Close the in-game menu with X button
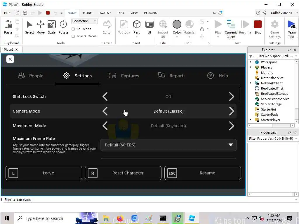Viewport: 299px width, 224px height. (x=10, y=59)
